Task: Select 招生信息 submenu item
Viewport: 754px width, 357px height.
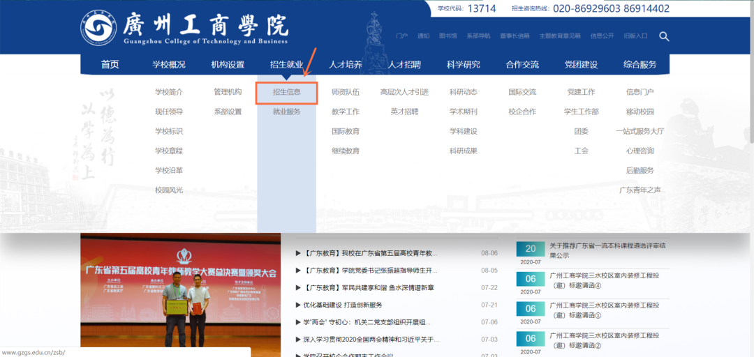Action: [287, 92]
